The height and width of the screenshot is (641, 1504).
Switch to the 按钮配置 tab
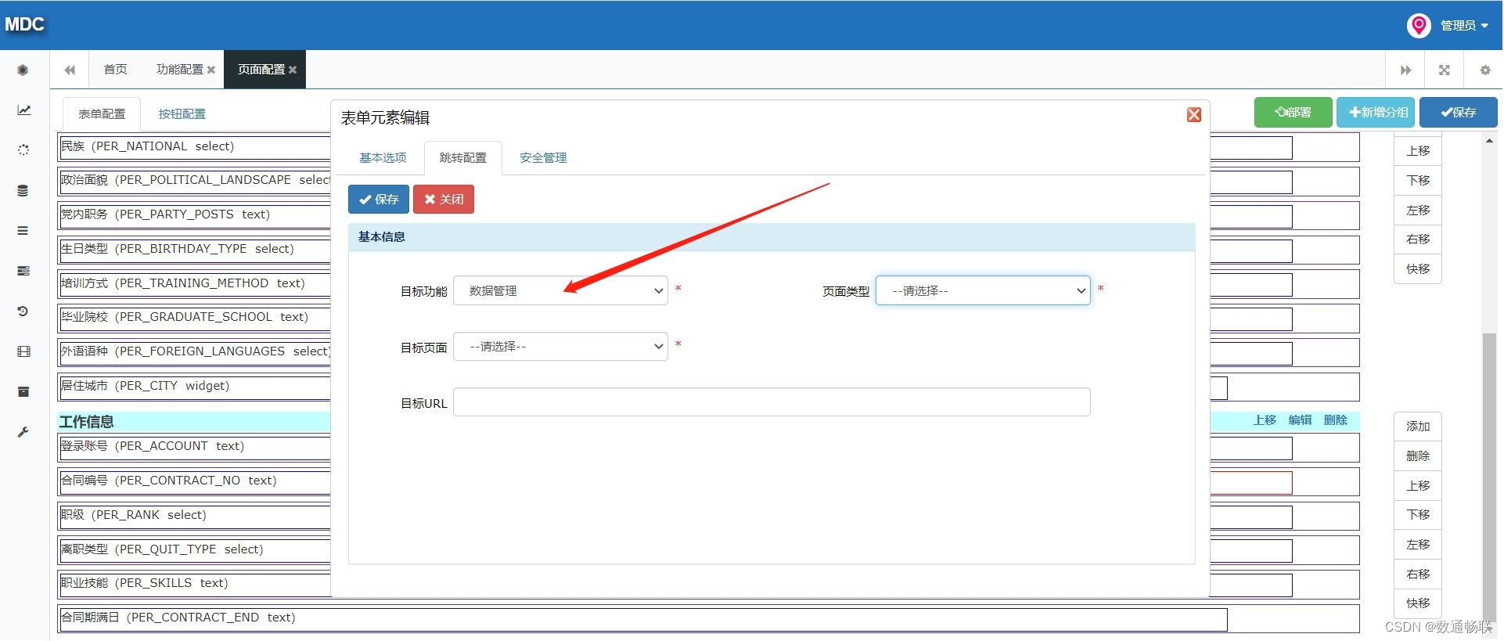[x=182, y=114]
